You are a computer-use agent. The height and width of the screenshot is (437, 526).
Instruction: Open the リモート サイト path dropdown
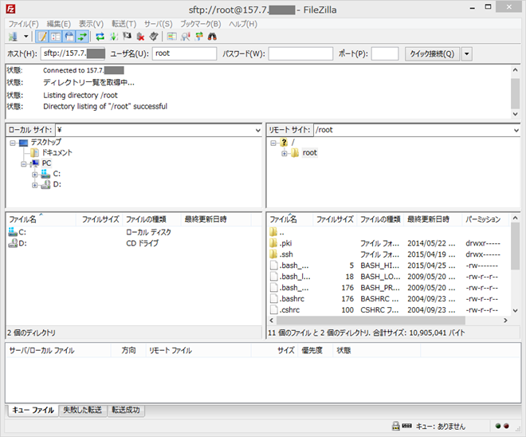pos(516,130)
